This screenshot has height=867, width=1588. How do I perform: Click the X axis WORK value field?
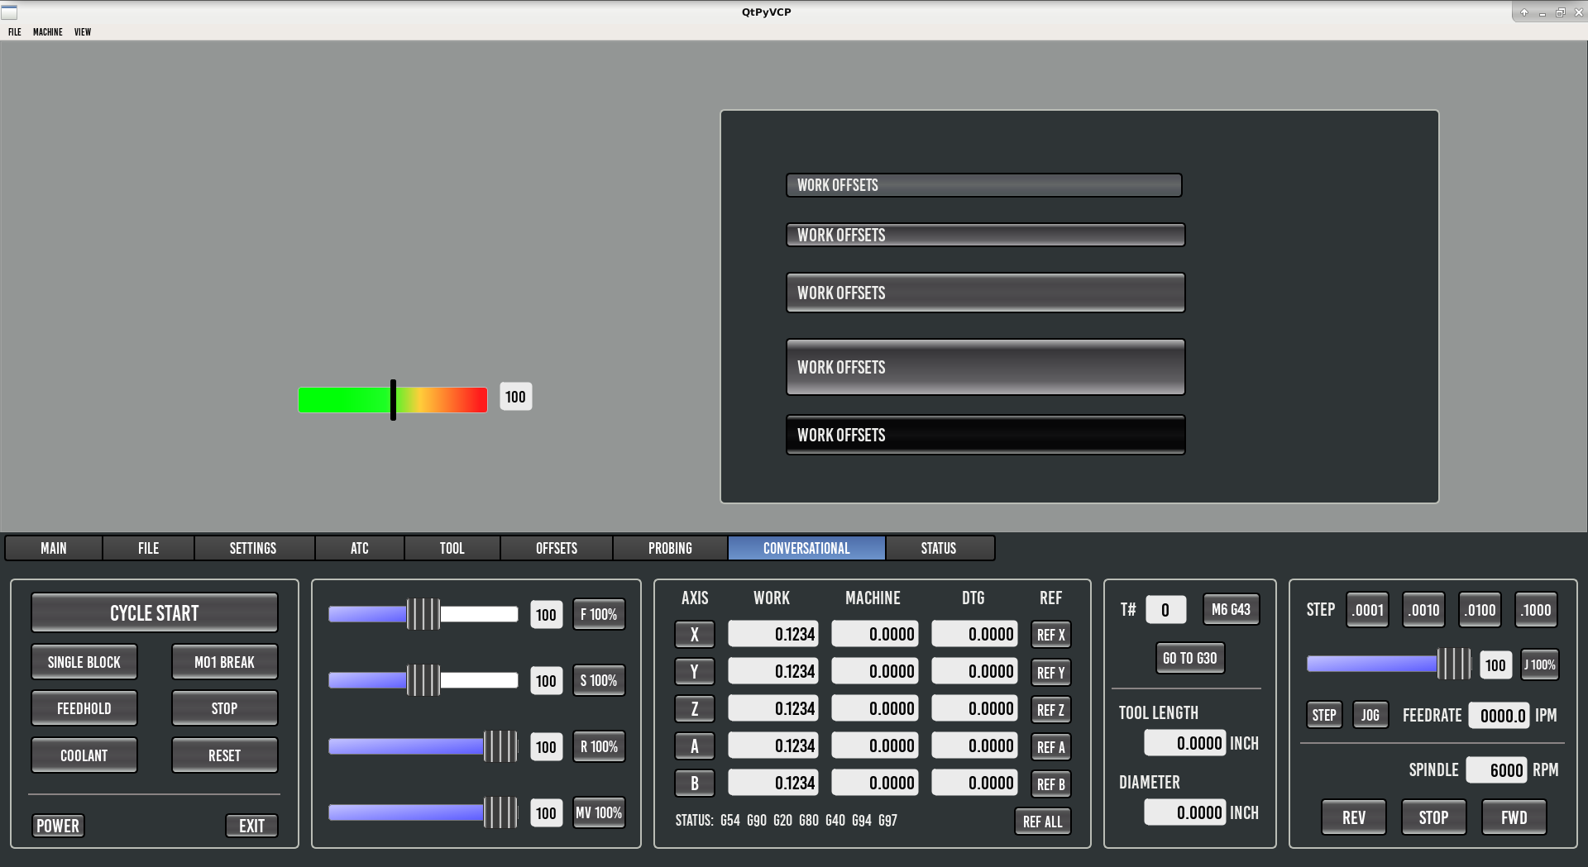[x=773, y=634]
